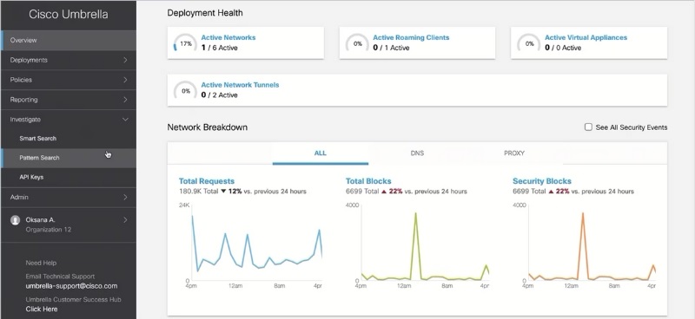
Task: Click the umbrella-support@cisco.com email link
Action: pos(71,286)
